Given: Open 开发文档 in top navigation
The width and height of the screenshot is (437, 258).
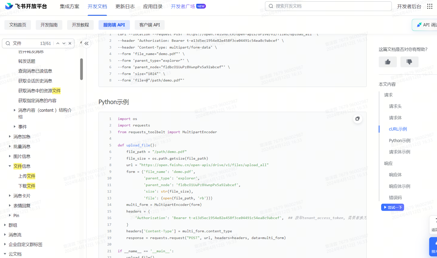Looking at the screenshot, I should point(97,6).
